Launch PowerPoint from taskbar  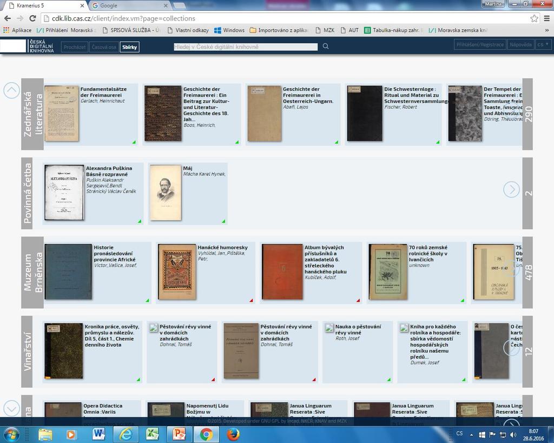pyautogui.click(x=179, y=434)
